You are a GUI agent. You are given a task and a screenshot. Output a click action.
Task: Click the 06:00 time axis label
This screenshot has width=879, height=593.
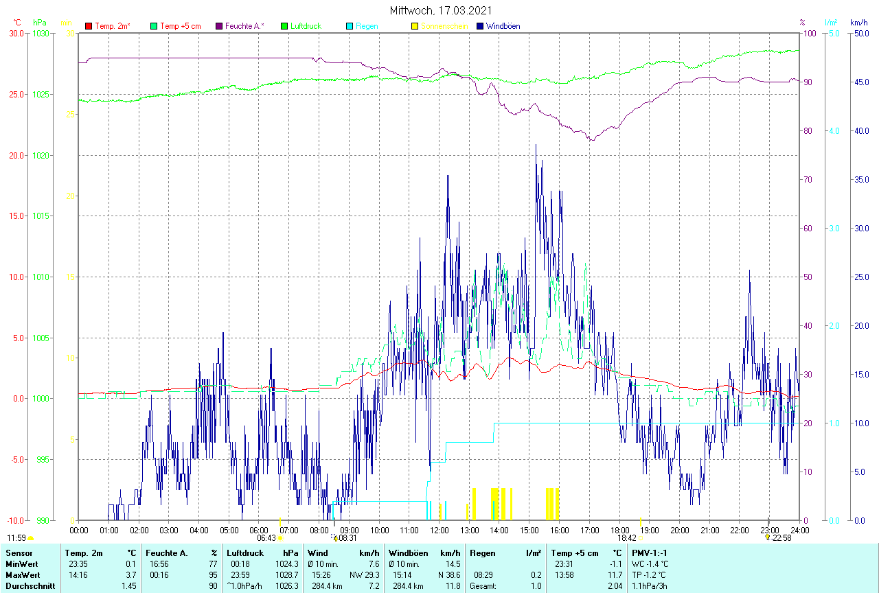click(259, 530)
